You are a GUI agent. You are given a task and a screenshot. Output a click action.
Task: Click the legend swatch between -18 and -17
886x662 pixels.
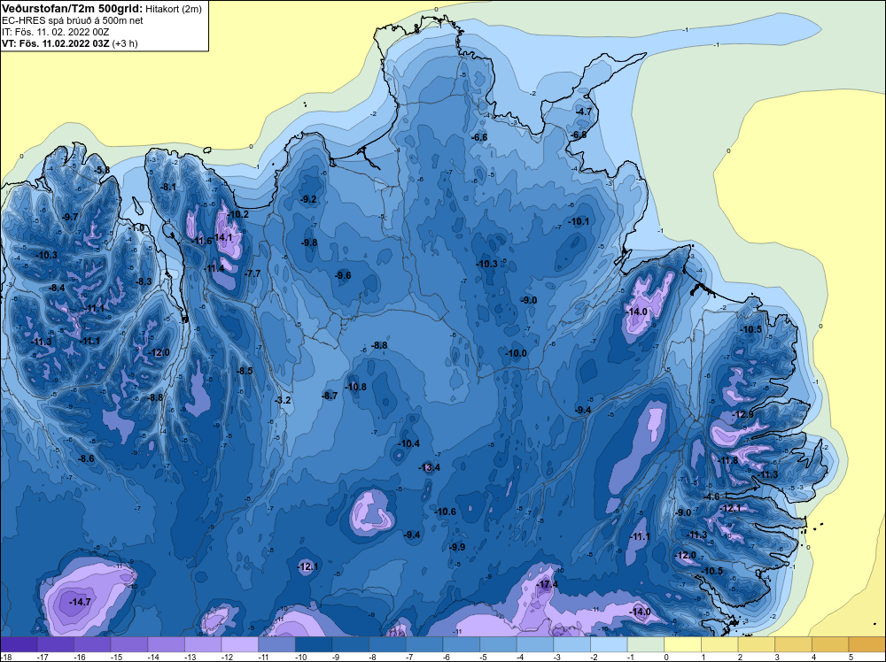click(19, 644)
